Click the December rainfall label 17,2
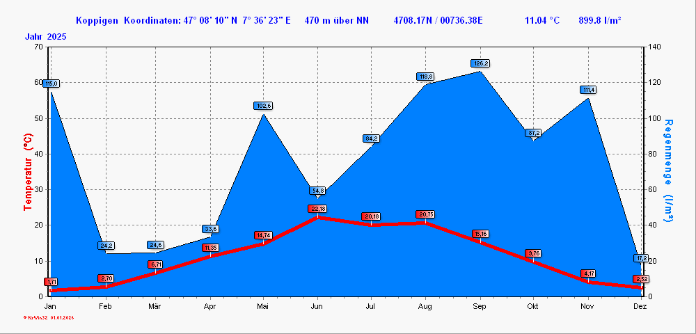 (641, 258)
